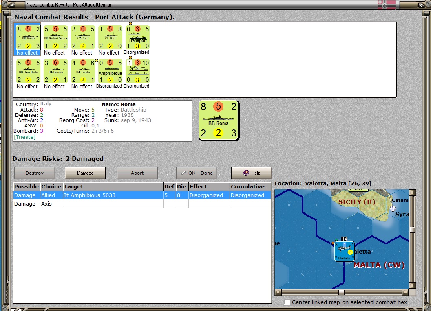
Task: Open the Help button
Action: click(252, 173)
